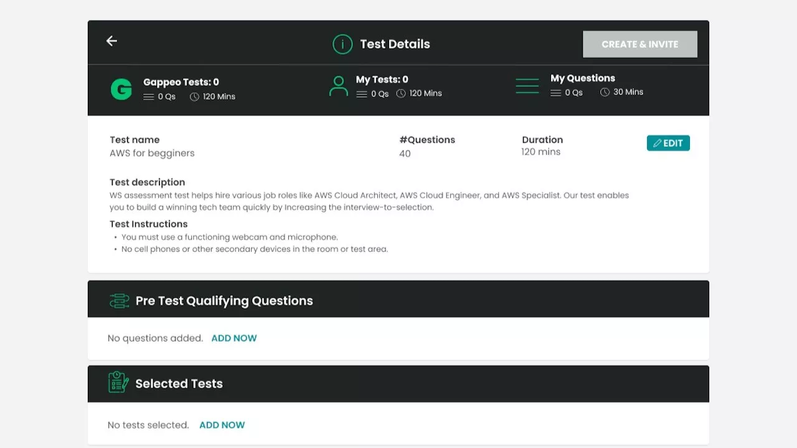
Task: Click the test name AWS for begginers
Action: 152,154
